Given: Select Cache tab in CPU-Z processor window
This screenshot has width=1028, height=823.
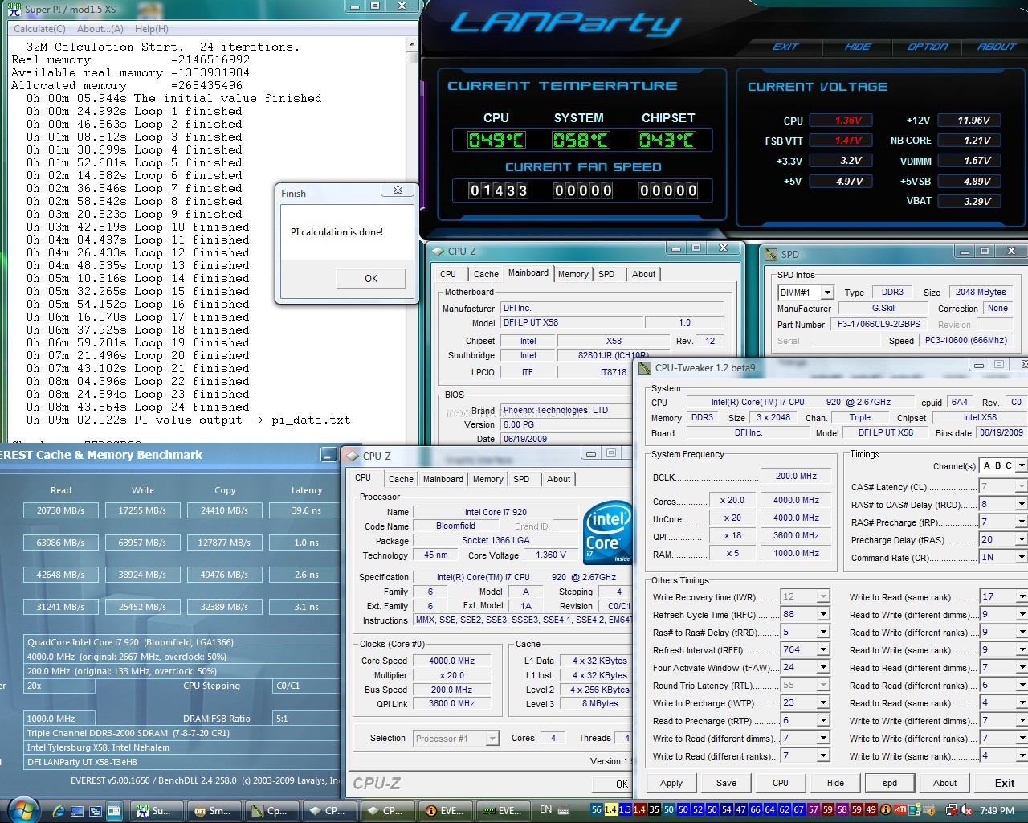Looking at the screenshot, I should (x=401, y=479).
